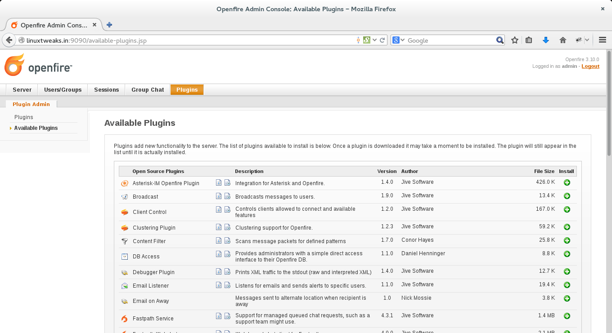Open README icon for Client Control
Screen dimensions: 612x333
[x=219, y=210]
